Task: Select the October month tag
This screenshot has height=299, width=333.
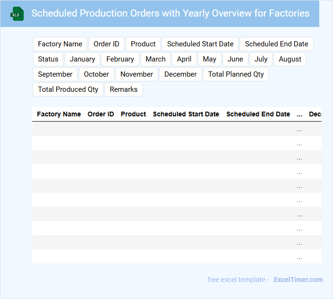Action: click(x=96, y=74)
